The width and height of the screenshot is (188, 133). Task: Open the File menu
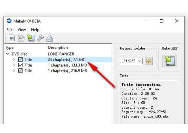pos(9,30)
